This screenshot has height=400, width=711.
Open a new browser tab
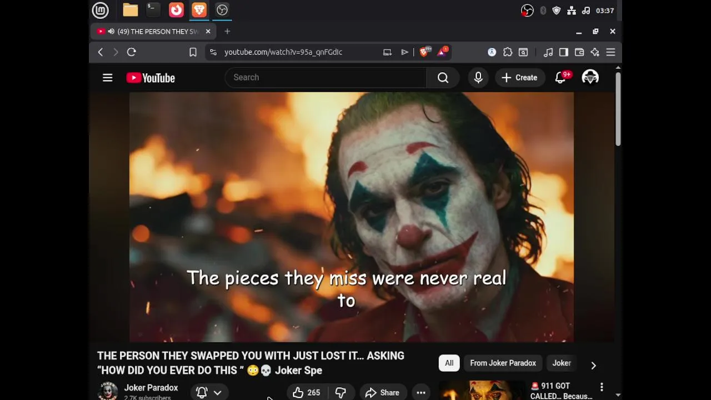227,32
